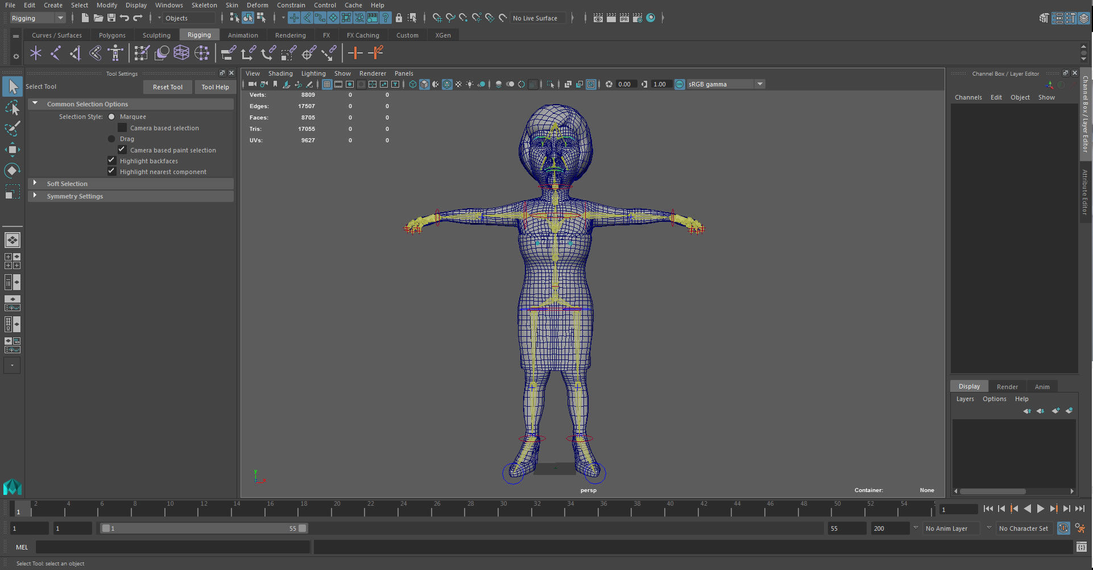
Task: Create a locator from the Rigging shelf
Action: (x=36, y=53)
